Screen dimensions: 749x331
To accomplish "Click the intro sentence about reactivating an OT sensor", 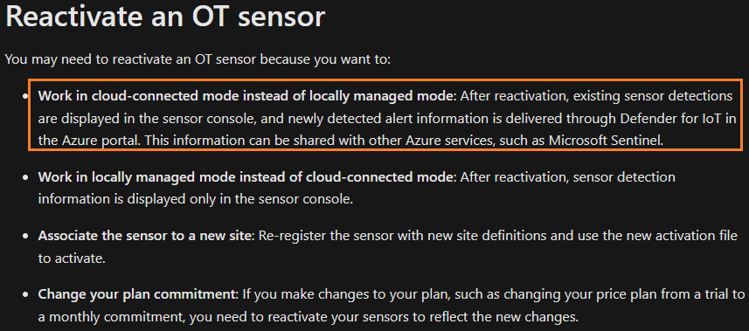I will (x=198, y=60).
